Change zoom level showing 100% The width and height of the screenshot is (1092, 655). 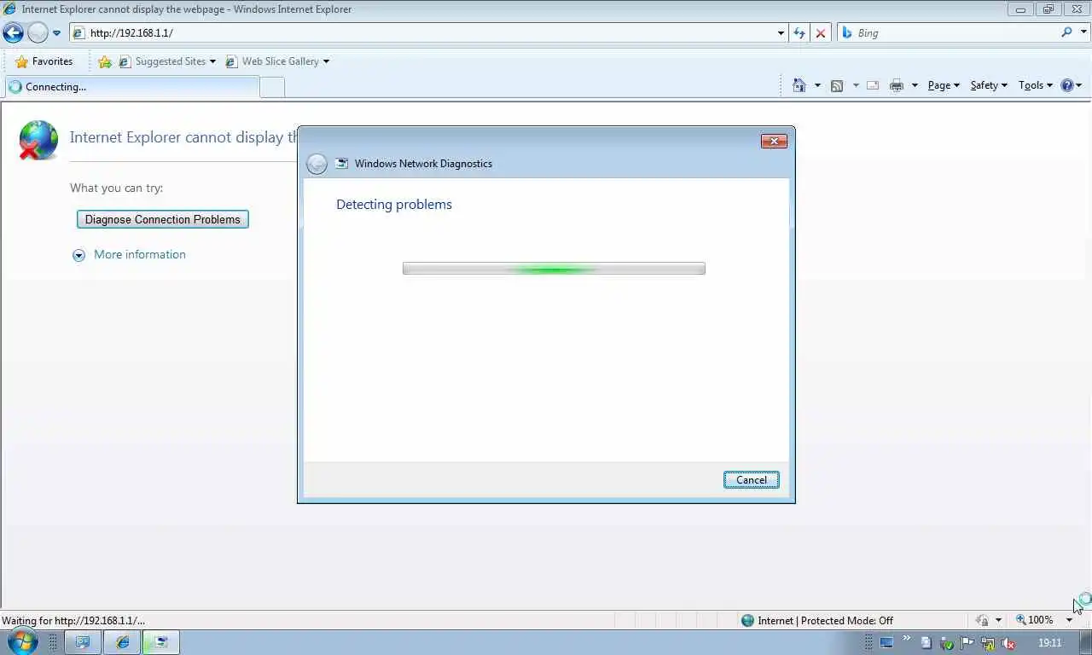coord(1035,620)
